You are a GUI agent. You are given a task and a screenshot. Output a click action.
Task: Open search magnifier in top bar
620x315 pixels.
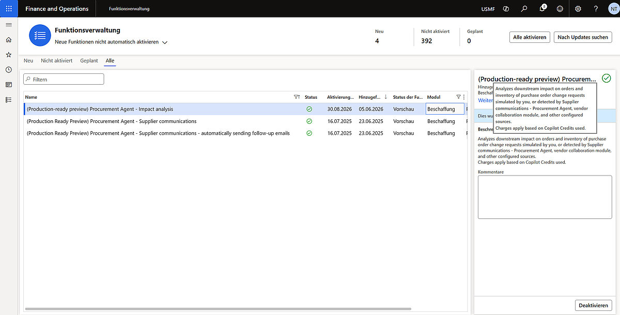coord(524,9)
